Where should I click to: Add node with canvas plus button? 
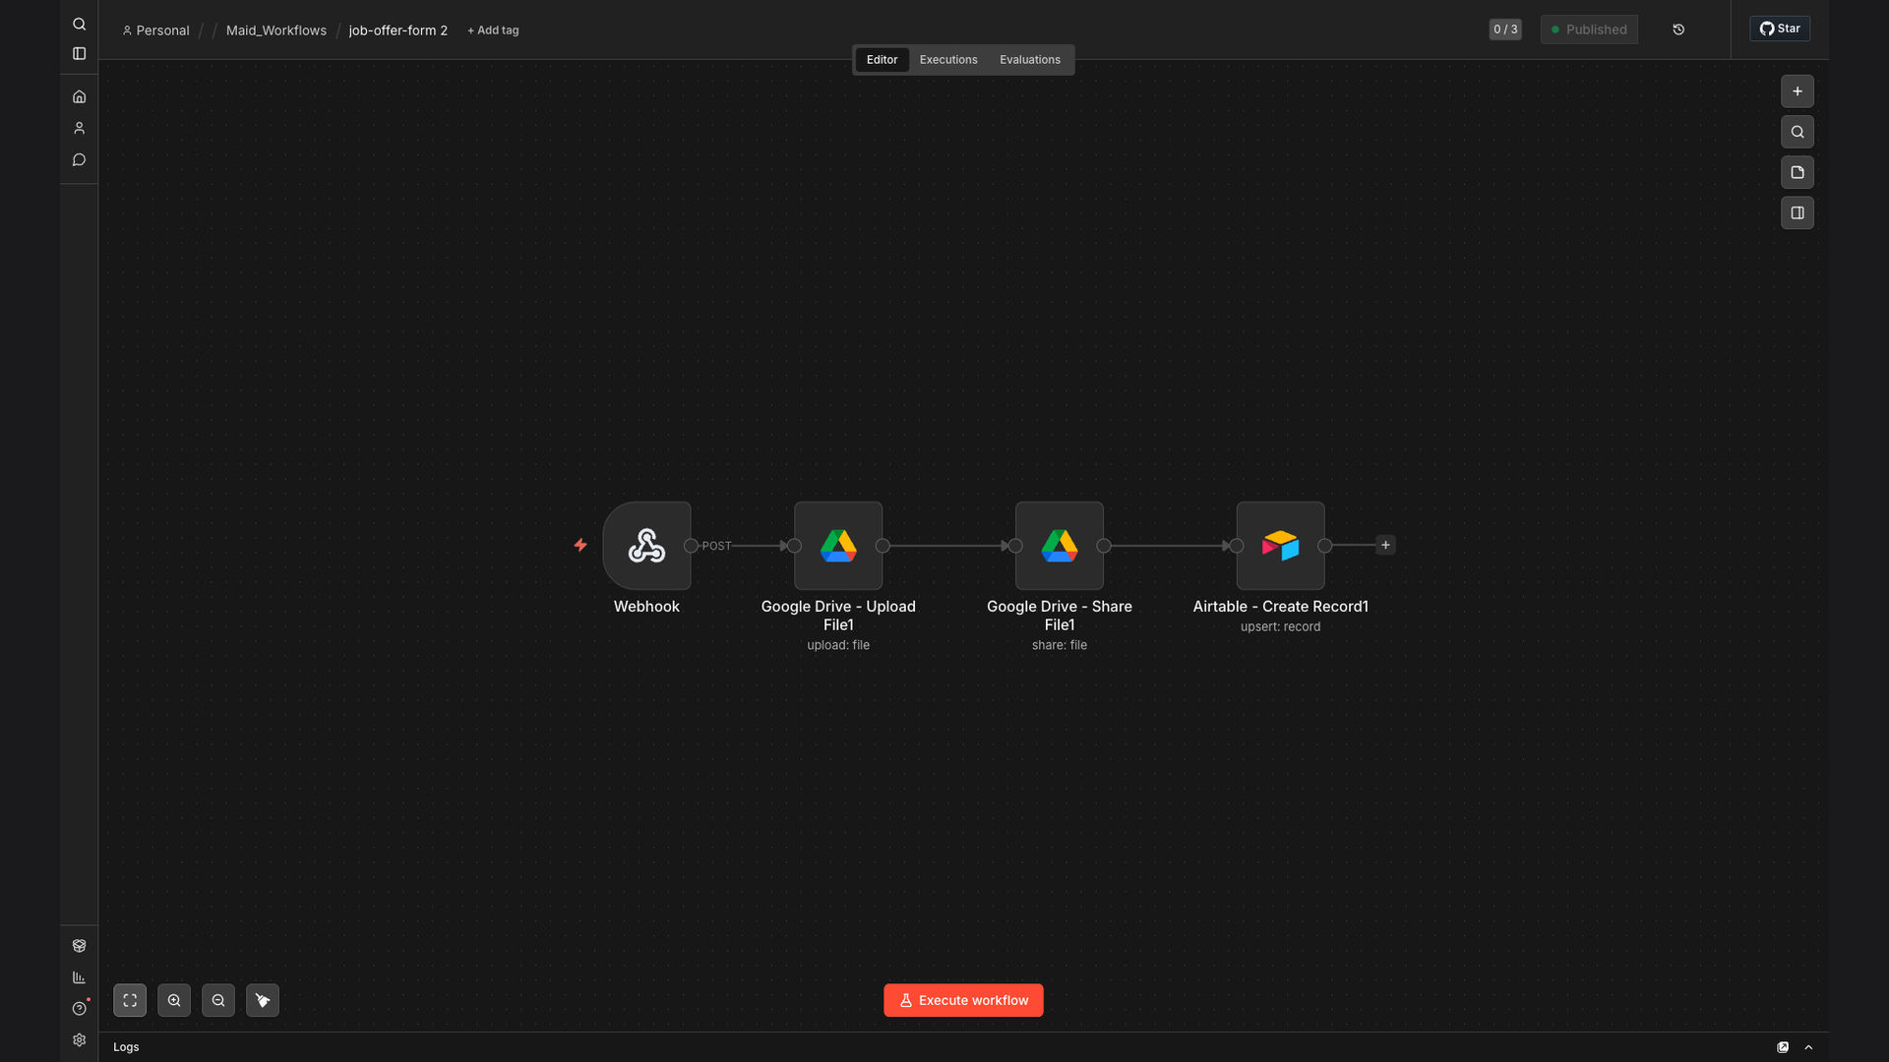click(1797, 91)
